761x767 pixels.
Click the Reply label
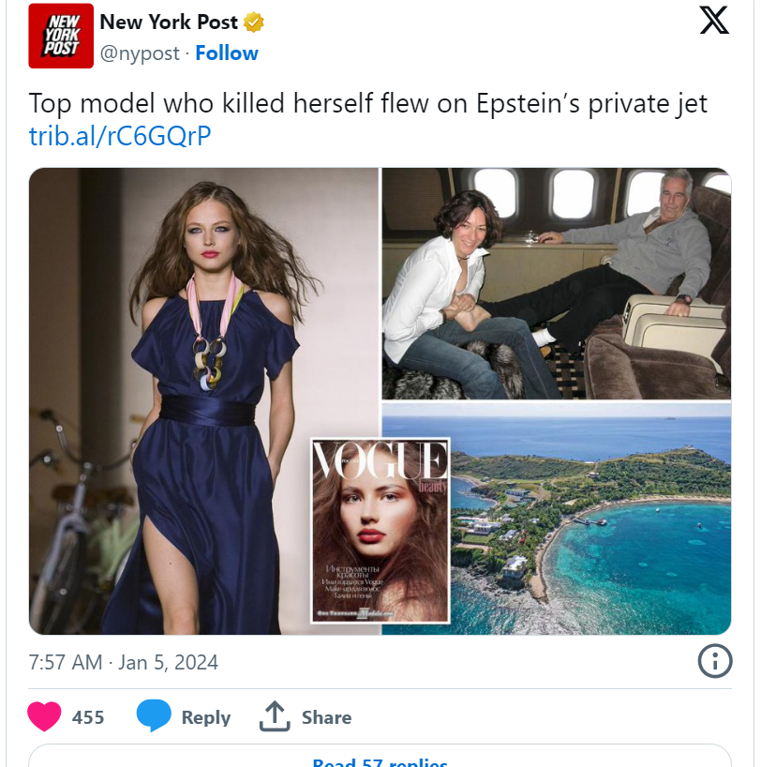pyautogui.click(x=206, y=717)
